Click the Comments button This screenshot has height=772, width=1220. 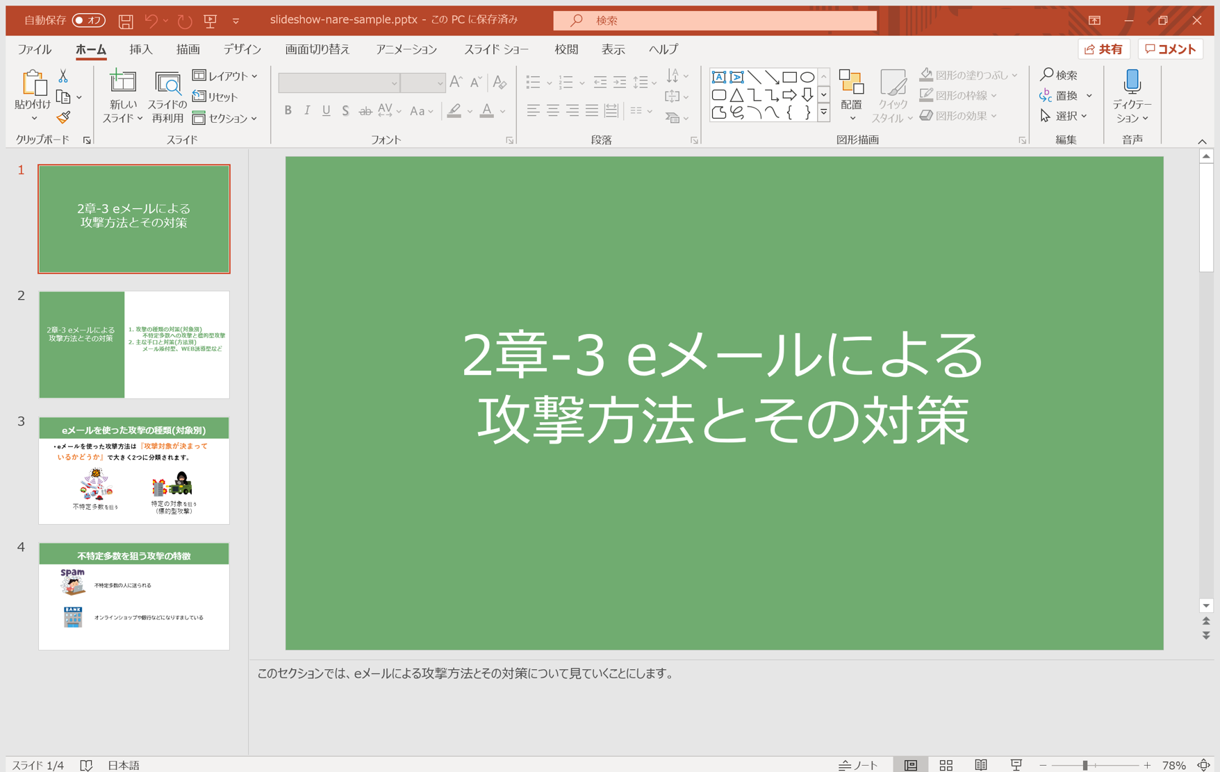[1171, 49]
